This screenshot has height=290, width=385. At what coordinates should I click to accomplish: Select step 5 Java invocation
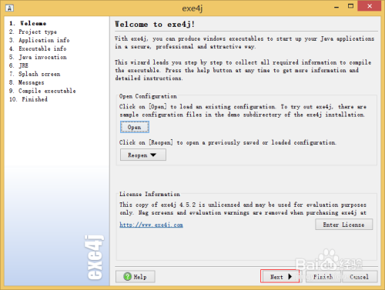tap(38, 57)
